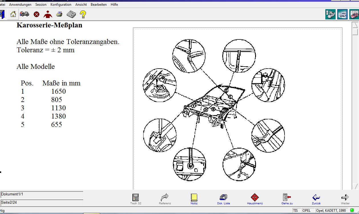Open the Konfiguration menu
The width and height of the screenshot is (359, 214).
[61, 5]
